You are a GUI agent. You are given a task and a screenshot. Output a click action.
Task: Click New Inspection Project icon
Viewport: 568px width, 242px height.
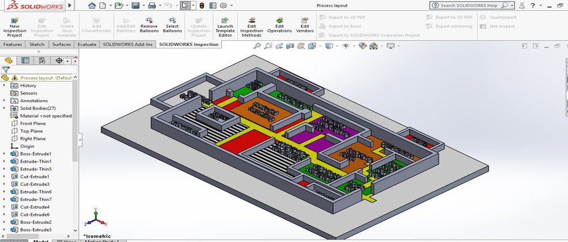coord(15,27)
